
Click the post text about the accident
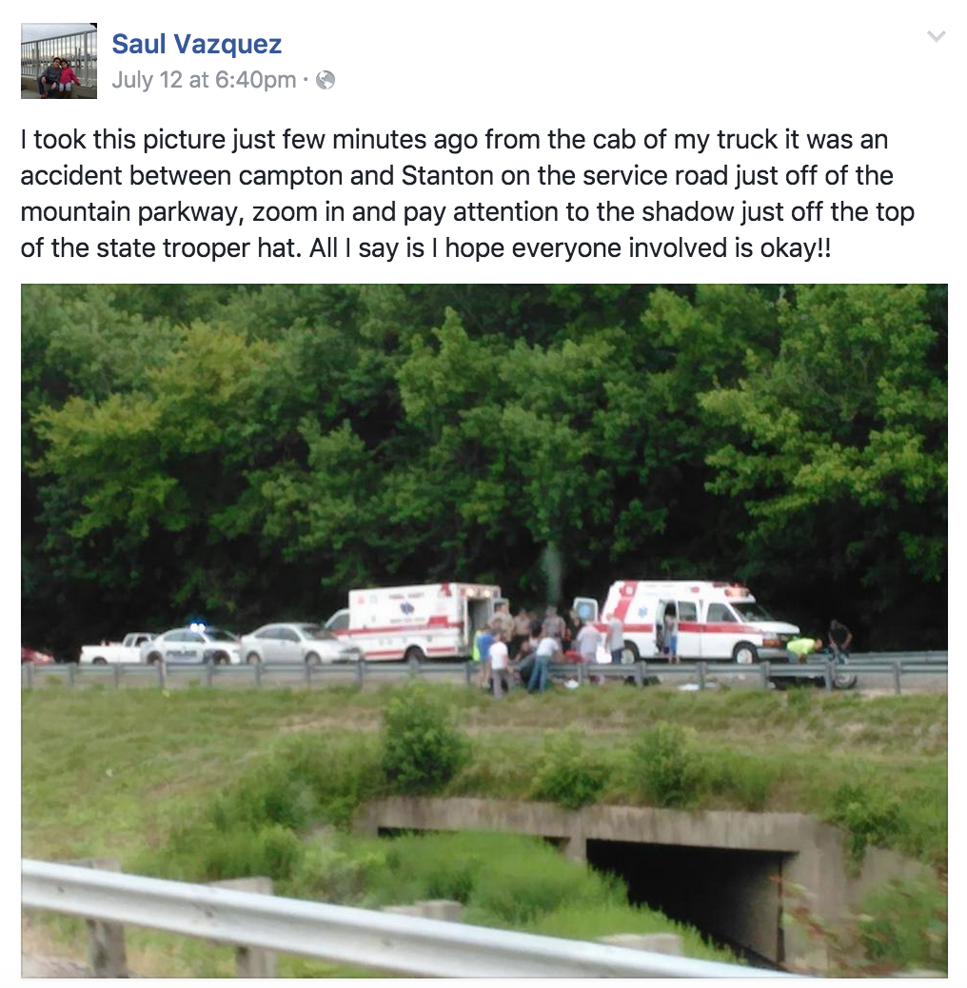pyautogui.click(x=467, y=193)
